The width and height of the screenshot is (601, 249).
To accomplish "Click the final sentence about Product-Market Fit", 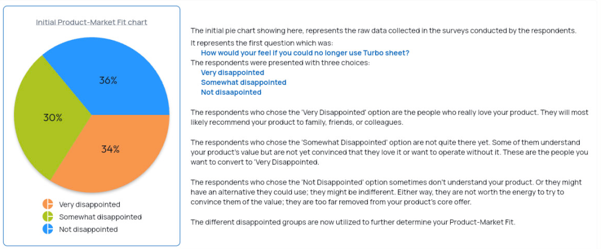I will tap(353, 222).
